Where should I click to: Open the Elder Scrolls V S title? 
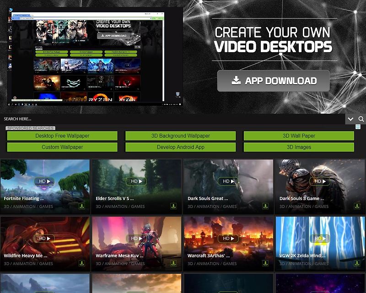click(x=115, y=199)
